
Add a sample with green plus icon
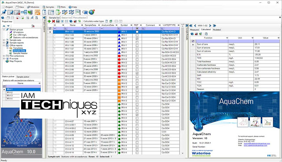49,21
